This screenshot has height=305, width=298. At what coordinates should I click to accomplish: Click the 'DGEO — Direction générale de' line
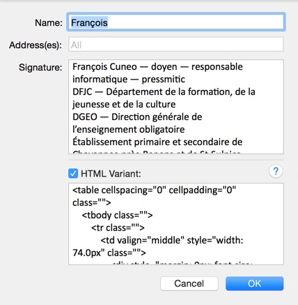[x=137, y=117]
